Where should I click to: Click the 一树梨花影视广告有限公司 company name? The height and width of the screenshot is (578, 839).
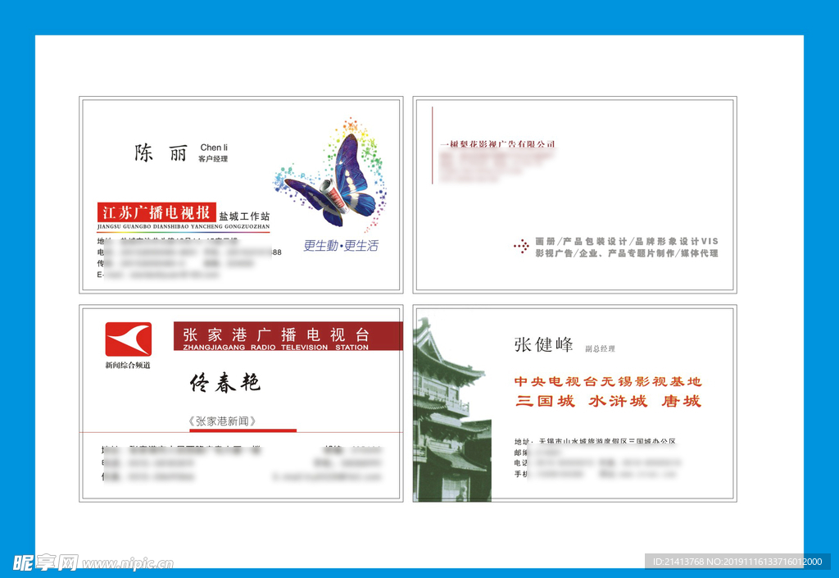(x=497, y=144)
